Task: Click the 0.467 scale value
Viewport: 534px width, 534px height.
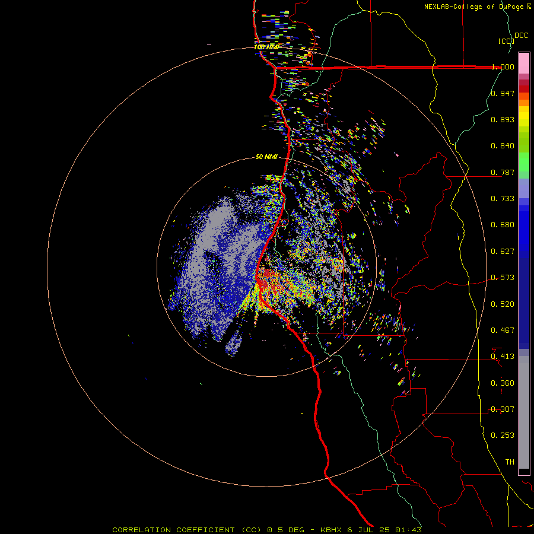Action: pos(503,330)
